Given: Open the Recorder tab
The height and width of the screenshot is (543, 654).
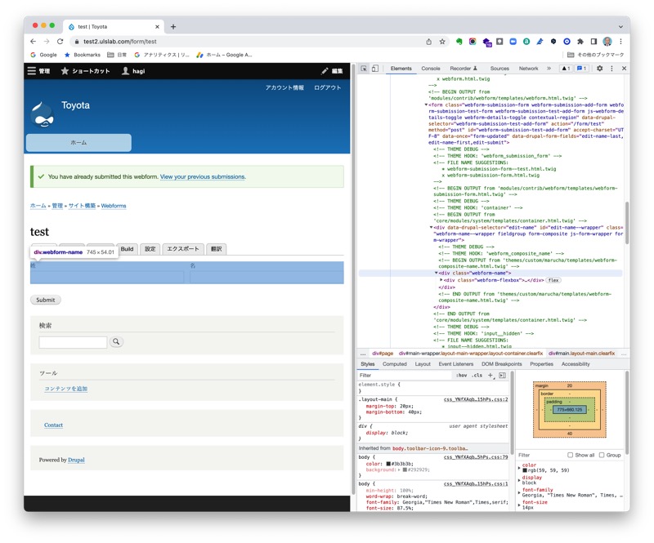Looking at the screenshot, I should [x=464, y=69].
